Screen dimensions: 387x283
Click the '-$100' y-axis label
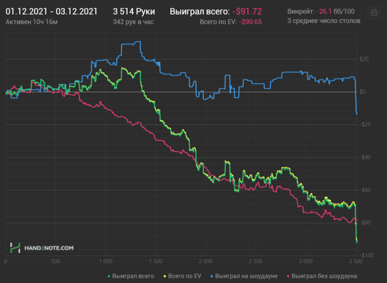(367, 255)
